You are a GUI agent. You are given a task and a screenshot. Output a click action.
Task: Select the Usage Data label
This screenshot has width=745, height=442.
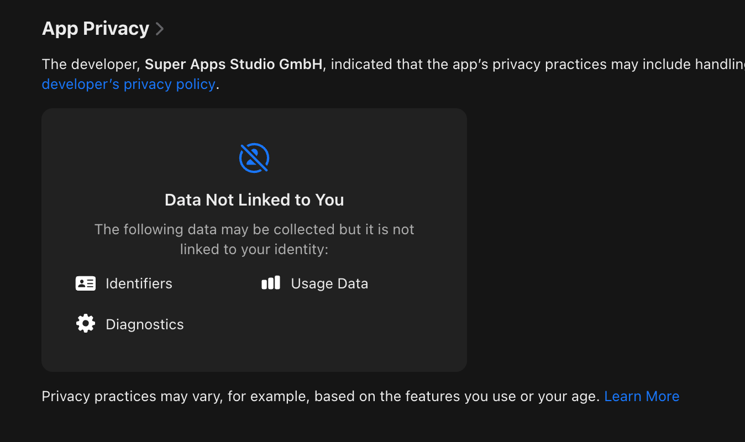[329, 283]
